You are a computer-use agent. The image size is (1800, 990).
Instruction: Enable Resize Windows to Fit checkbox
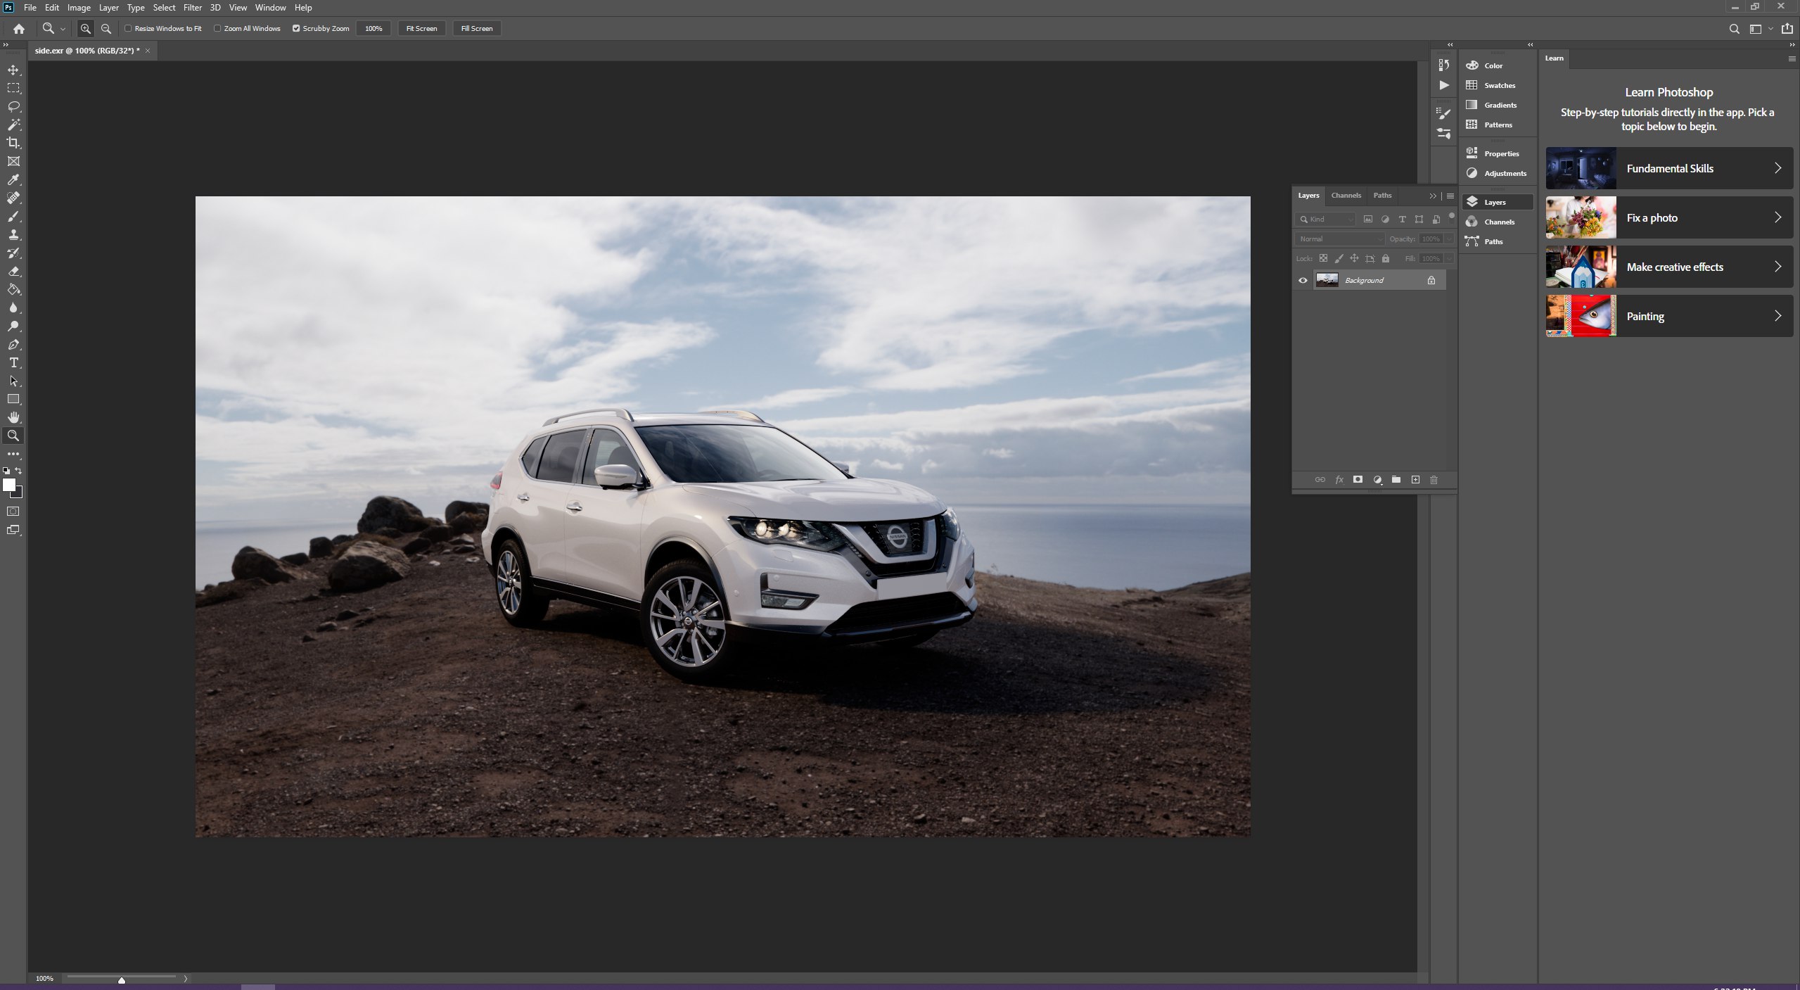pos(128,29)
